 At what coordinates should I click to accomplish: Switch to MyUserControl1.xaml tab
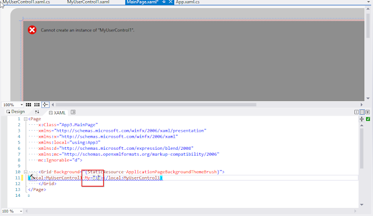pyautogui.click(x=88, y=2)
